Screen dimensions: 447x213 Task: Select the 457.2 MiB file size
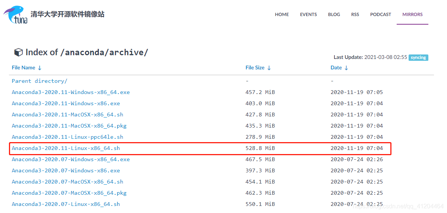coord(260,92)
